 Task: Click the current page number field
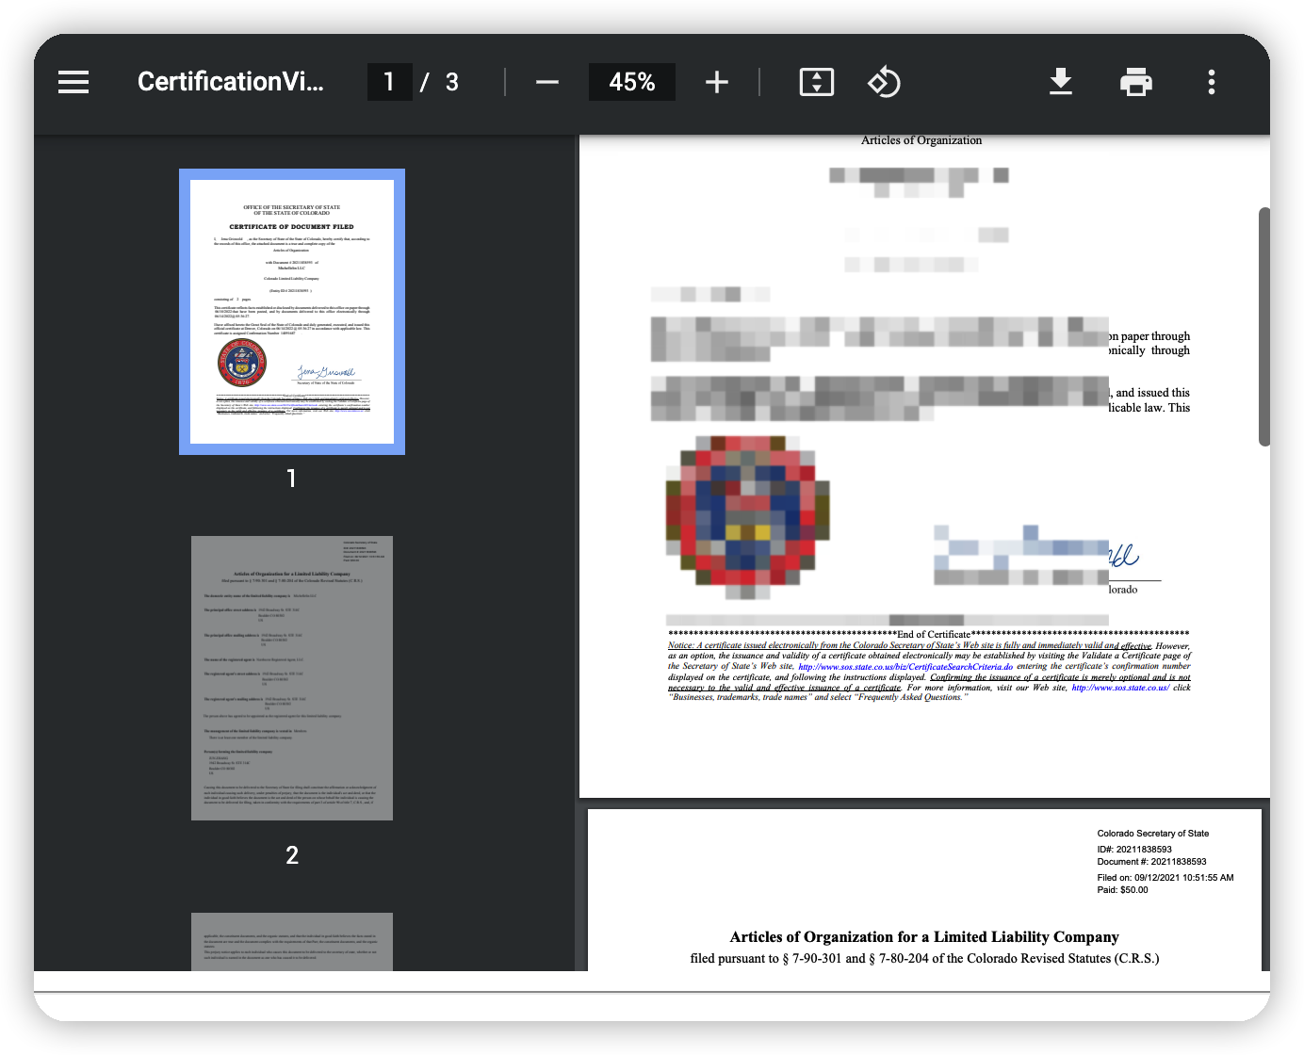pos(389,82)
